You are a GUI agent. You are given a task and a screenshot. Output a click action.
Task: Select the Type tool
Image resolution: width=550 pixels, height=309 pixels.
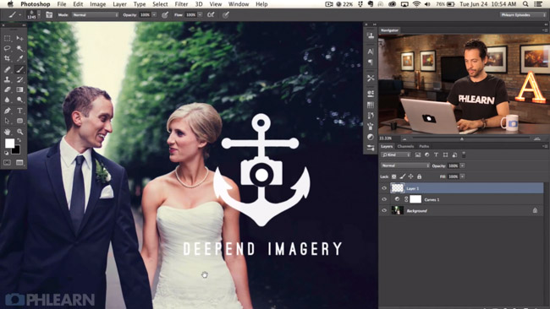click(19, 111)
